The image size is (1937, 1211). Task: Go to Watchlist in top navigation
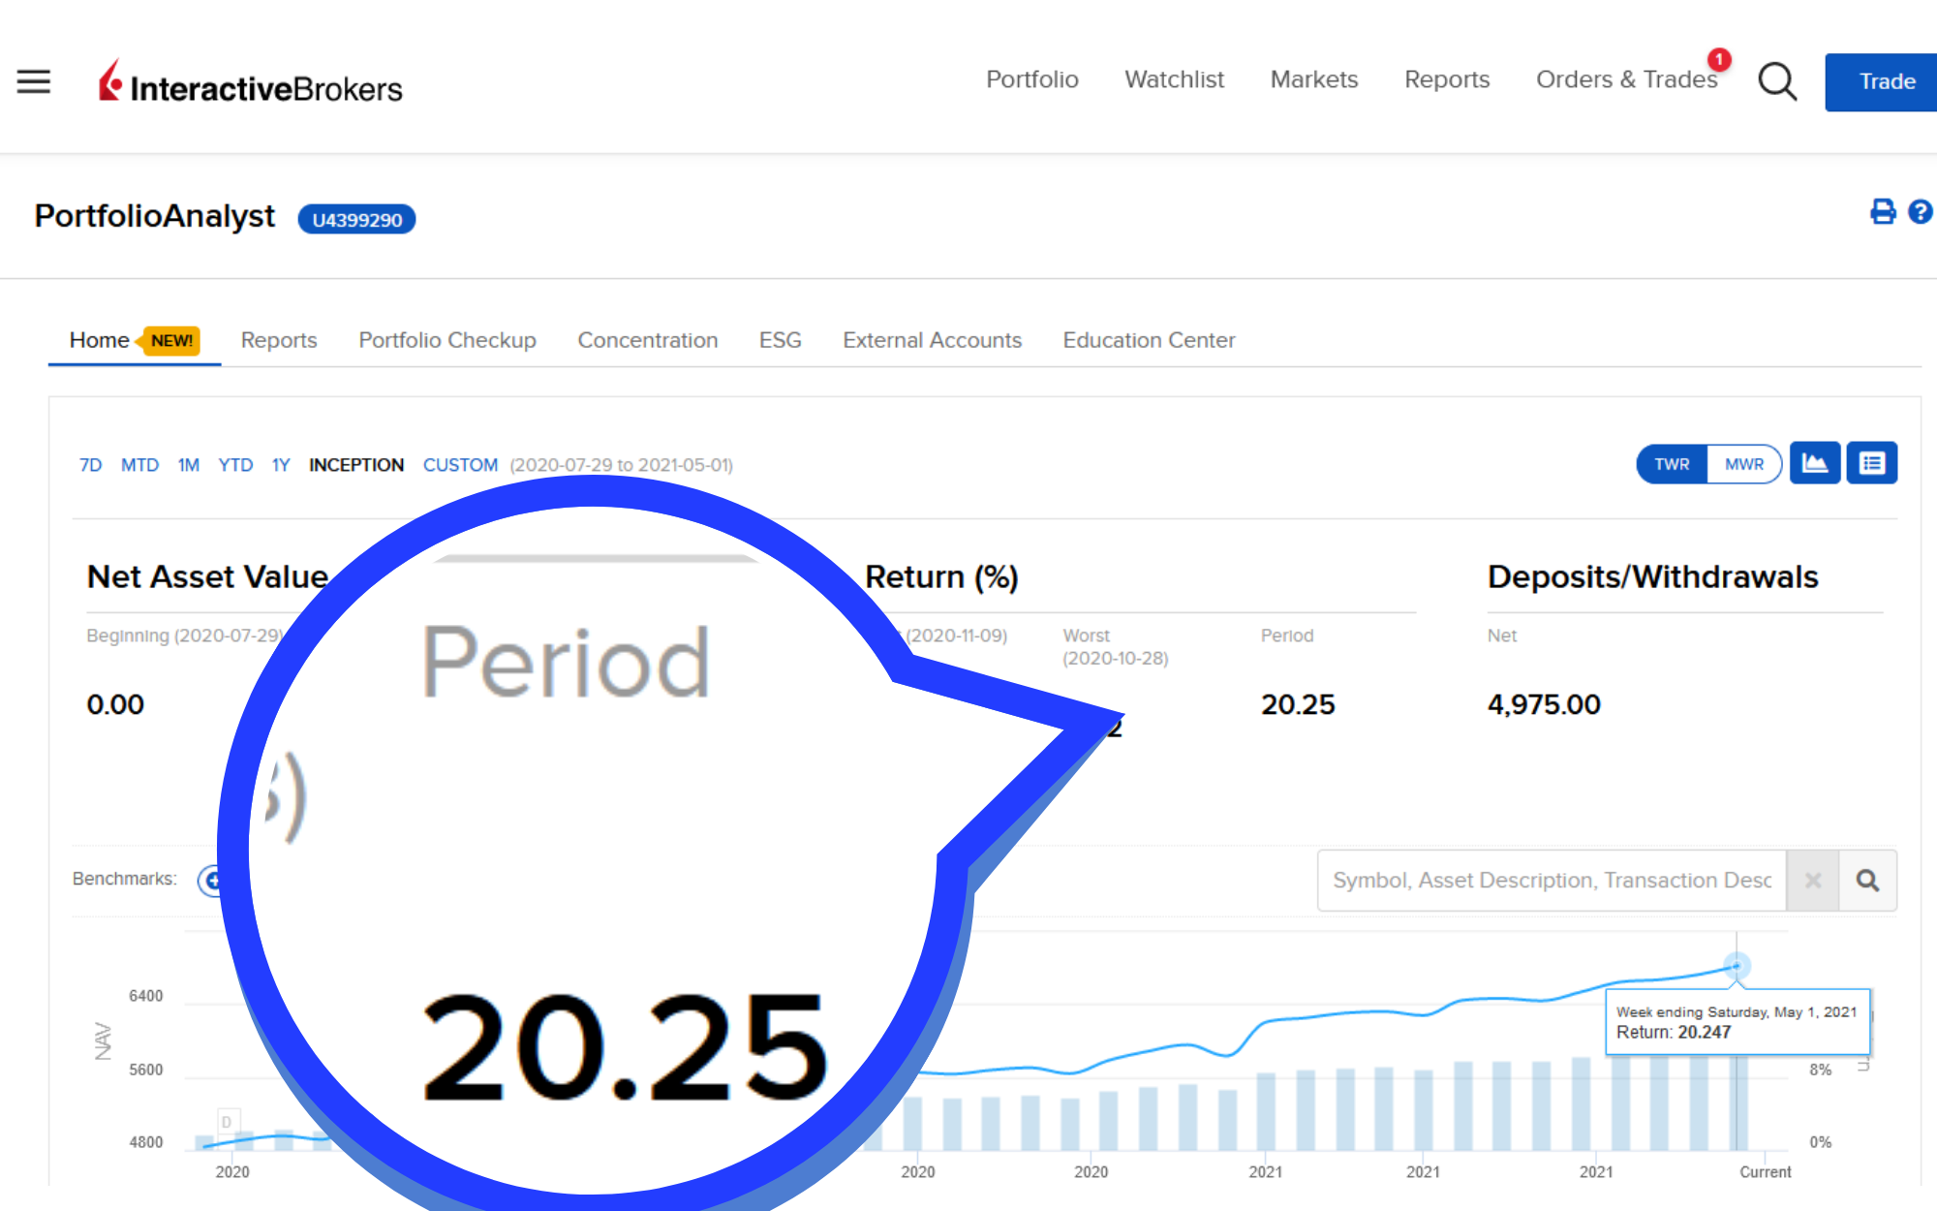click(1174, 79)
